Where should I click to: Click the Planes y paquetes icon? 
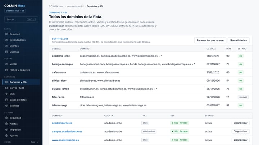[6, 70]
